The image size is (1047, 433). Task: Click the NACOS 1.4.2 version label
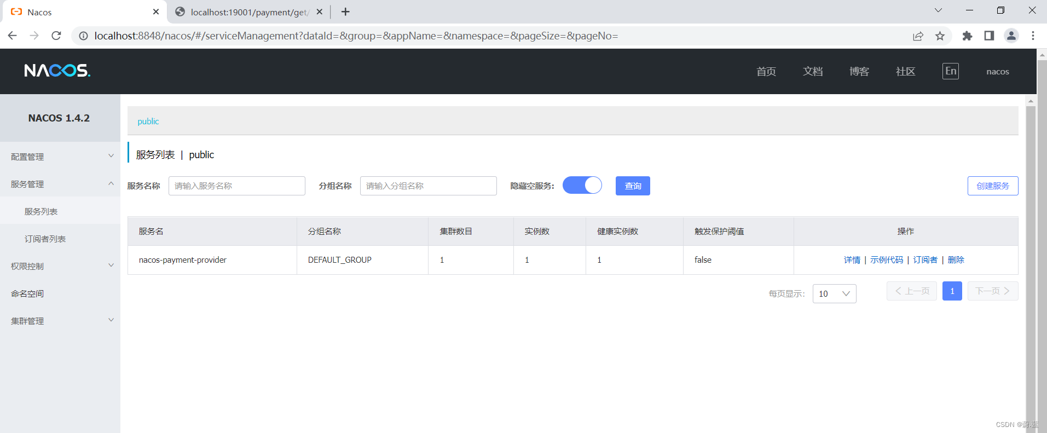59,118
